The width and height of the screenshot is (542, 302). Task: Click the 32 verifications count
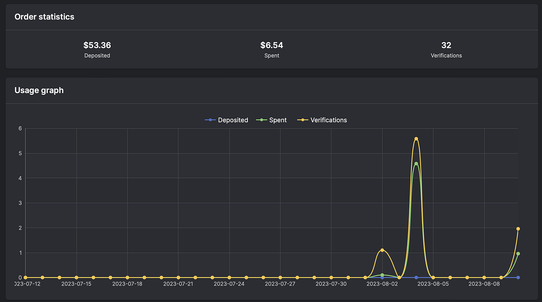tap(446, 45)
